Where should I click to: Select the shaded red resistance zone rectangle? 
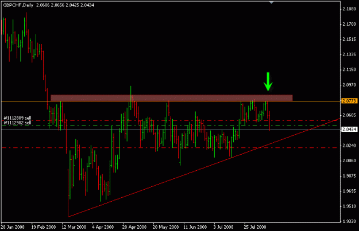[x=172, y=98]
